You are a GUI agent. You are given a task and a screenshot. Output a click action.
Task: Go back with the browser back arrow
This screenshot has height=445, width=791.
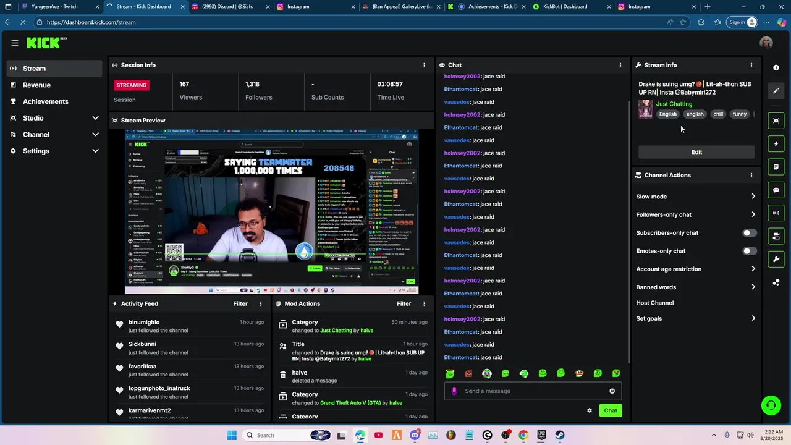pos(7,22)
